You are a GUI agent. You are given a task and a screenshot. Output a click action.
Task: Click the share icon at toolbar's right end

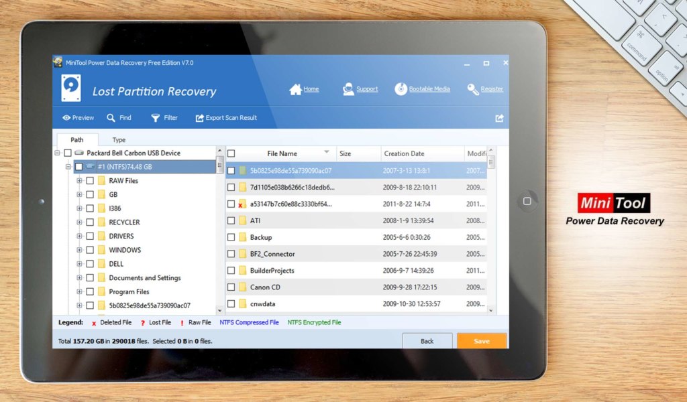tap(498, 117)
